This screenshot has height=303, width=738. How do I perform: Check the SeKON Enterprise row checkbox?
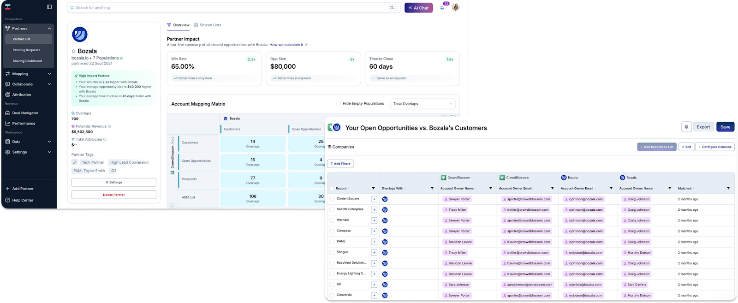331,209
